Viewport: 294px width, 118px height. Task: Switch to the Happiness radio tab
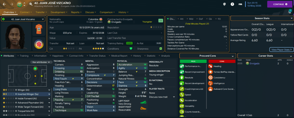[58, 56]
